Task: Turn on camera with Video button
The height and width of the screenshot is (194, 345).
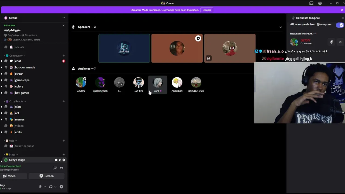Action: (x=14, y=176)
